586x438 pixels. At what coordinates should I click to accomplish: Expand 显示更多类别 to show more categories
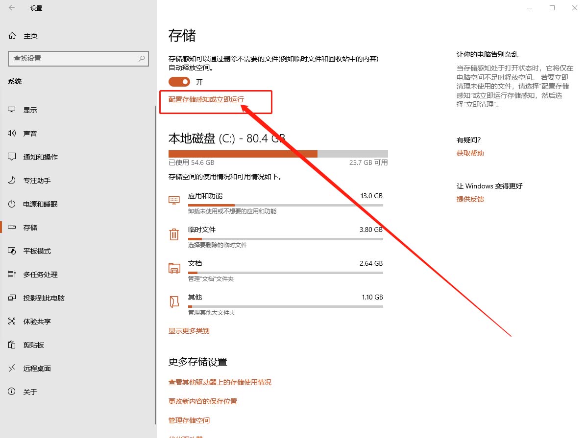click(x=189, y=330)
